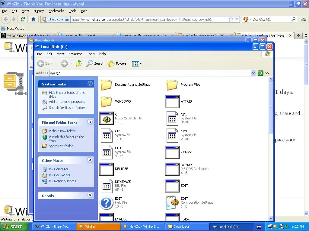Click Search for files or folders link
Image resolution: width=309 pixels, height=231 pixels.
67,108
